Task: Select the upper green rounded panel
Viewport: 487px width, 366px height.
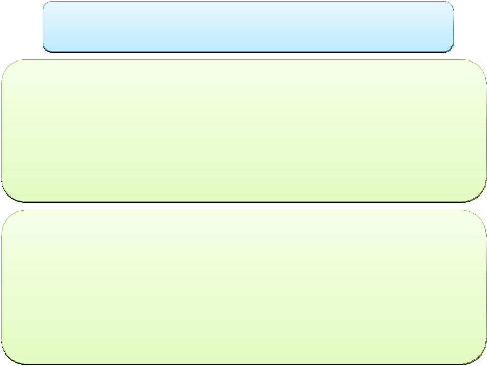Action: tap(244, 131)
